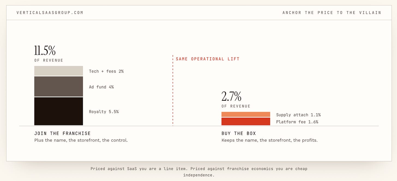The height and width of the screenshot is (181, 397).
Task: Click the brown Ad fund bar segment
Action: point(59,87)
